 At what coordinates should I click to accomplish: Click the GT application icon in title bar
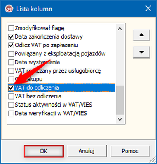click(9, 9)
